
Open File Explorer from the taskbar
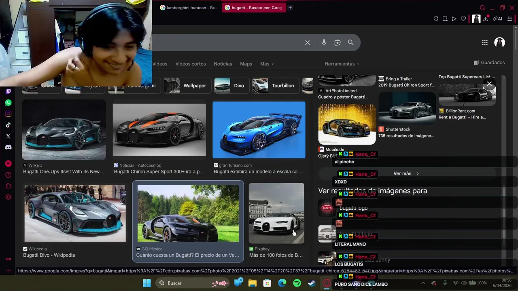[253, 283]
